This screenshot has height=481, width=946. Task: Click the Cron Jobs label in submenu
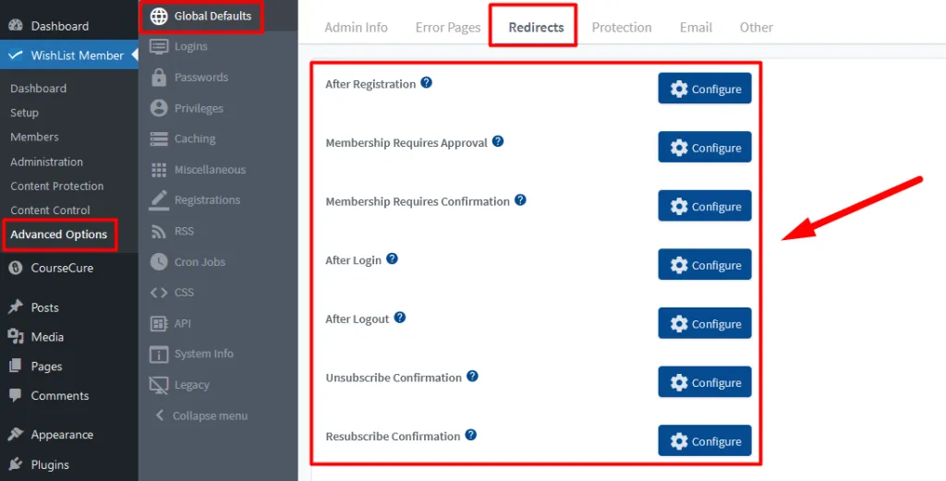200,262
